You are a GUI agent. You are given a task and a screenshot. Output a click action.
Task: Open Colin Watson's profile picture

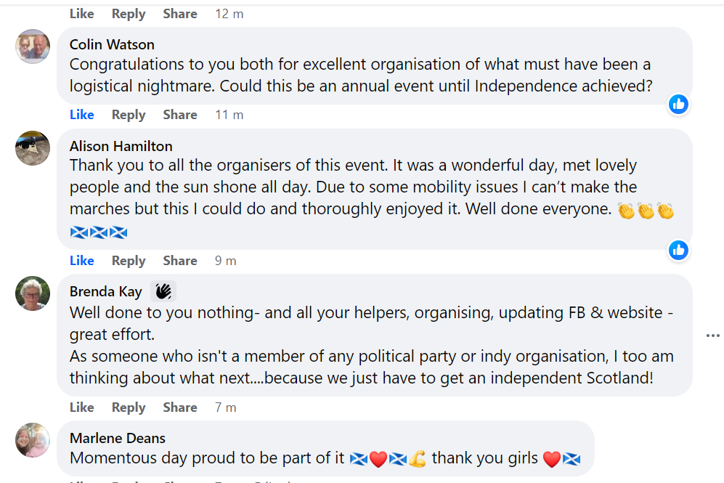tap(33, 46)
